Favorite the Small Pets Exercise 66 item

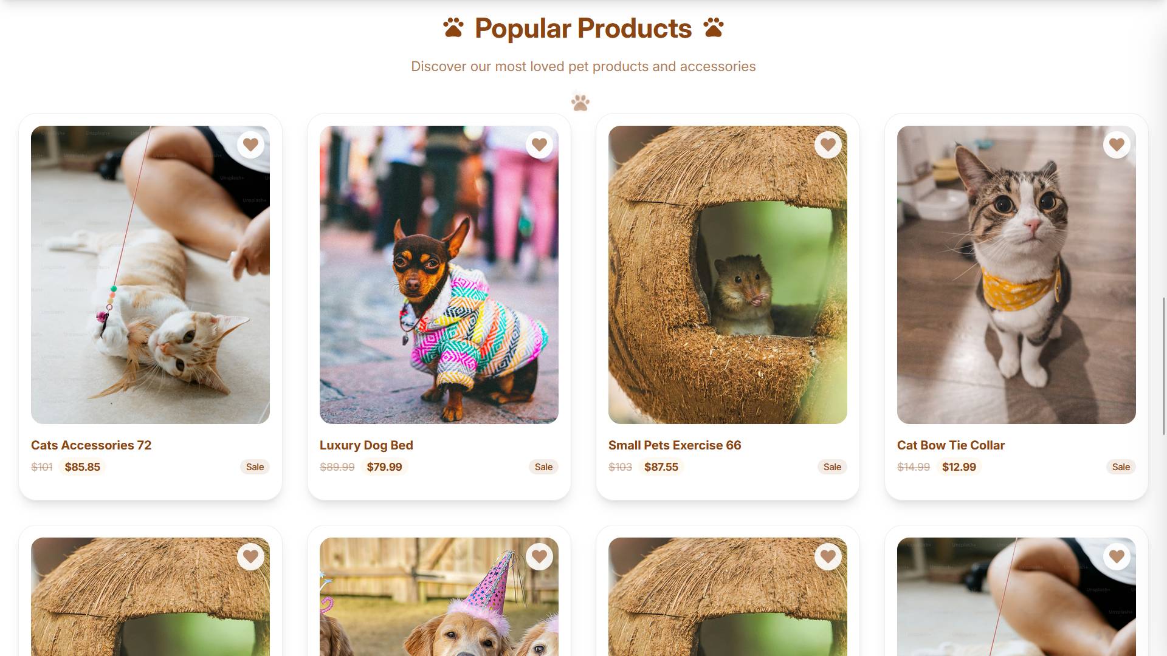coord(828,145)
